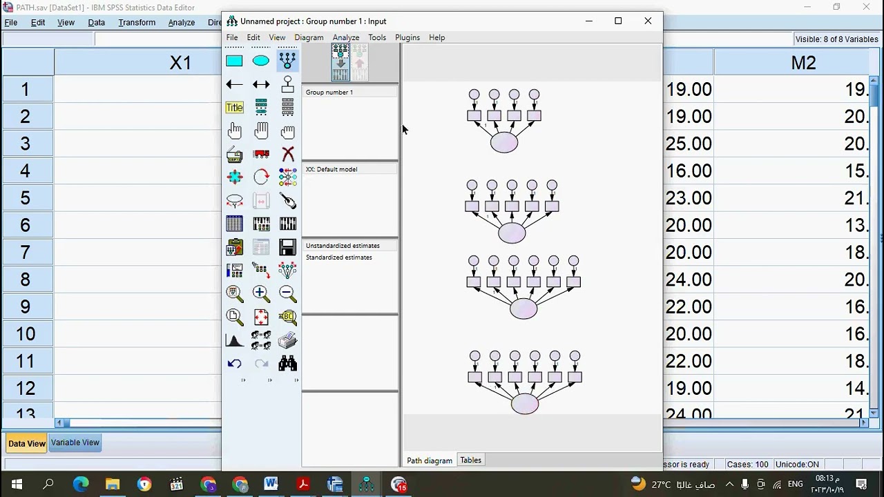Choose the move objects truck tool
The image size is (884, 497).
[x=261, y=155]
